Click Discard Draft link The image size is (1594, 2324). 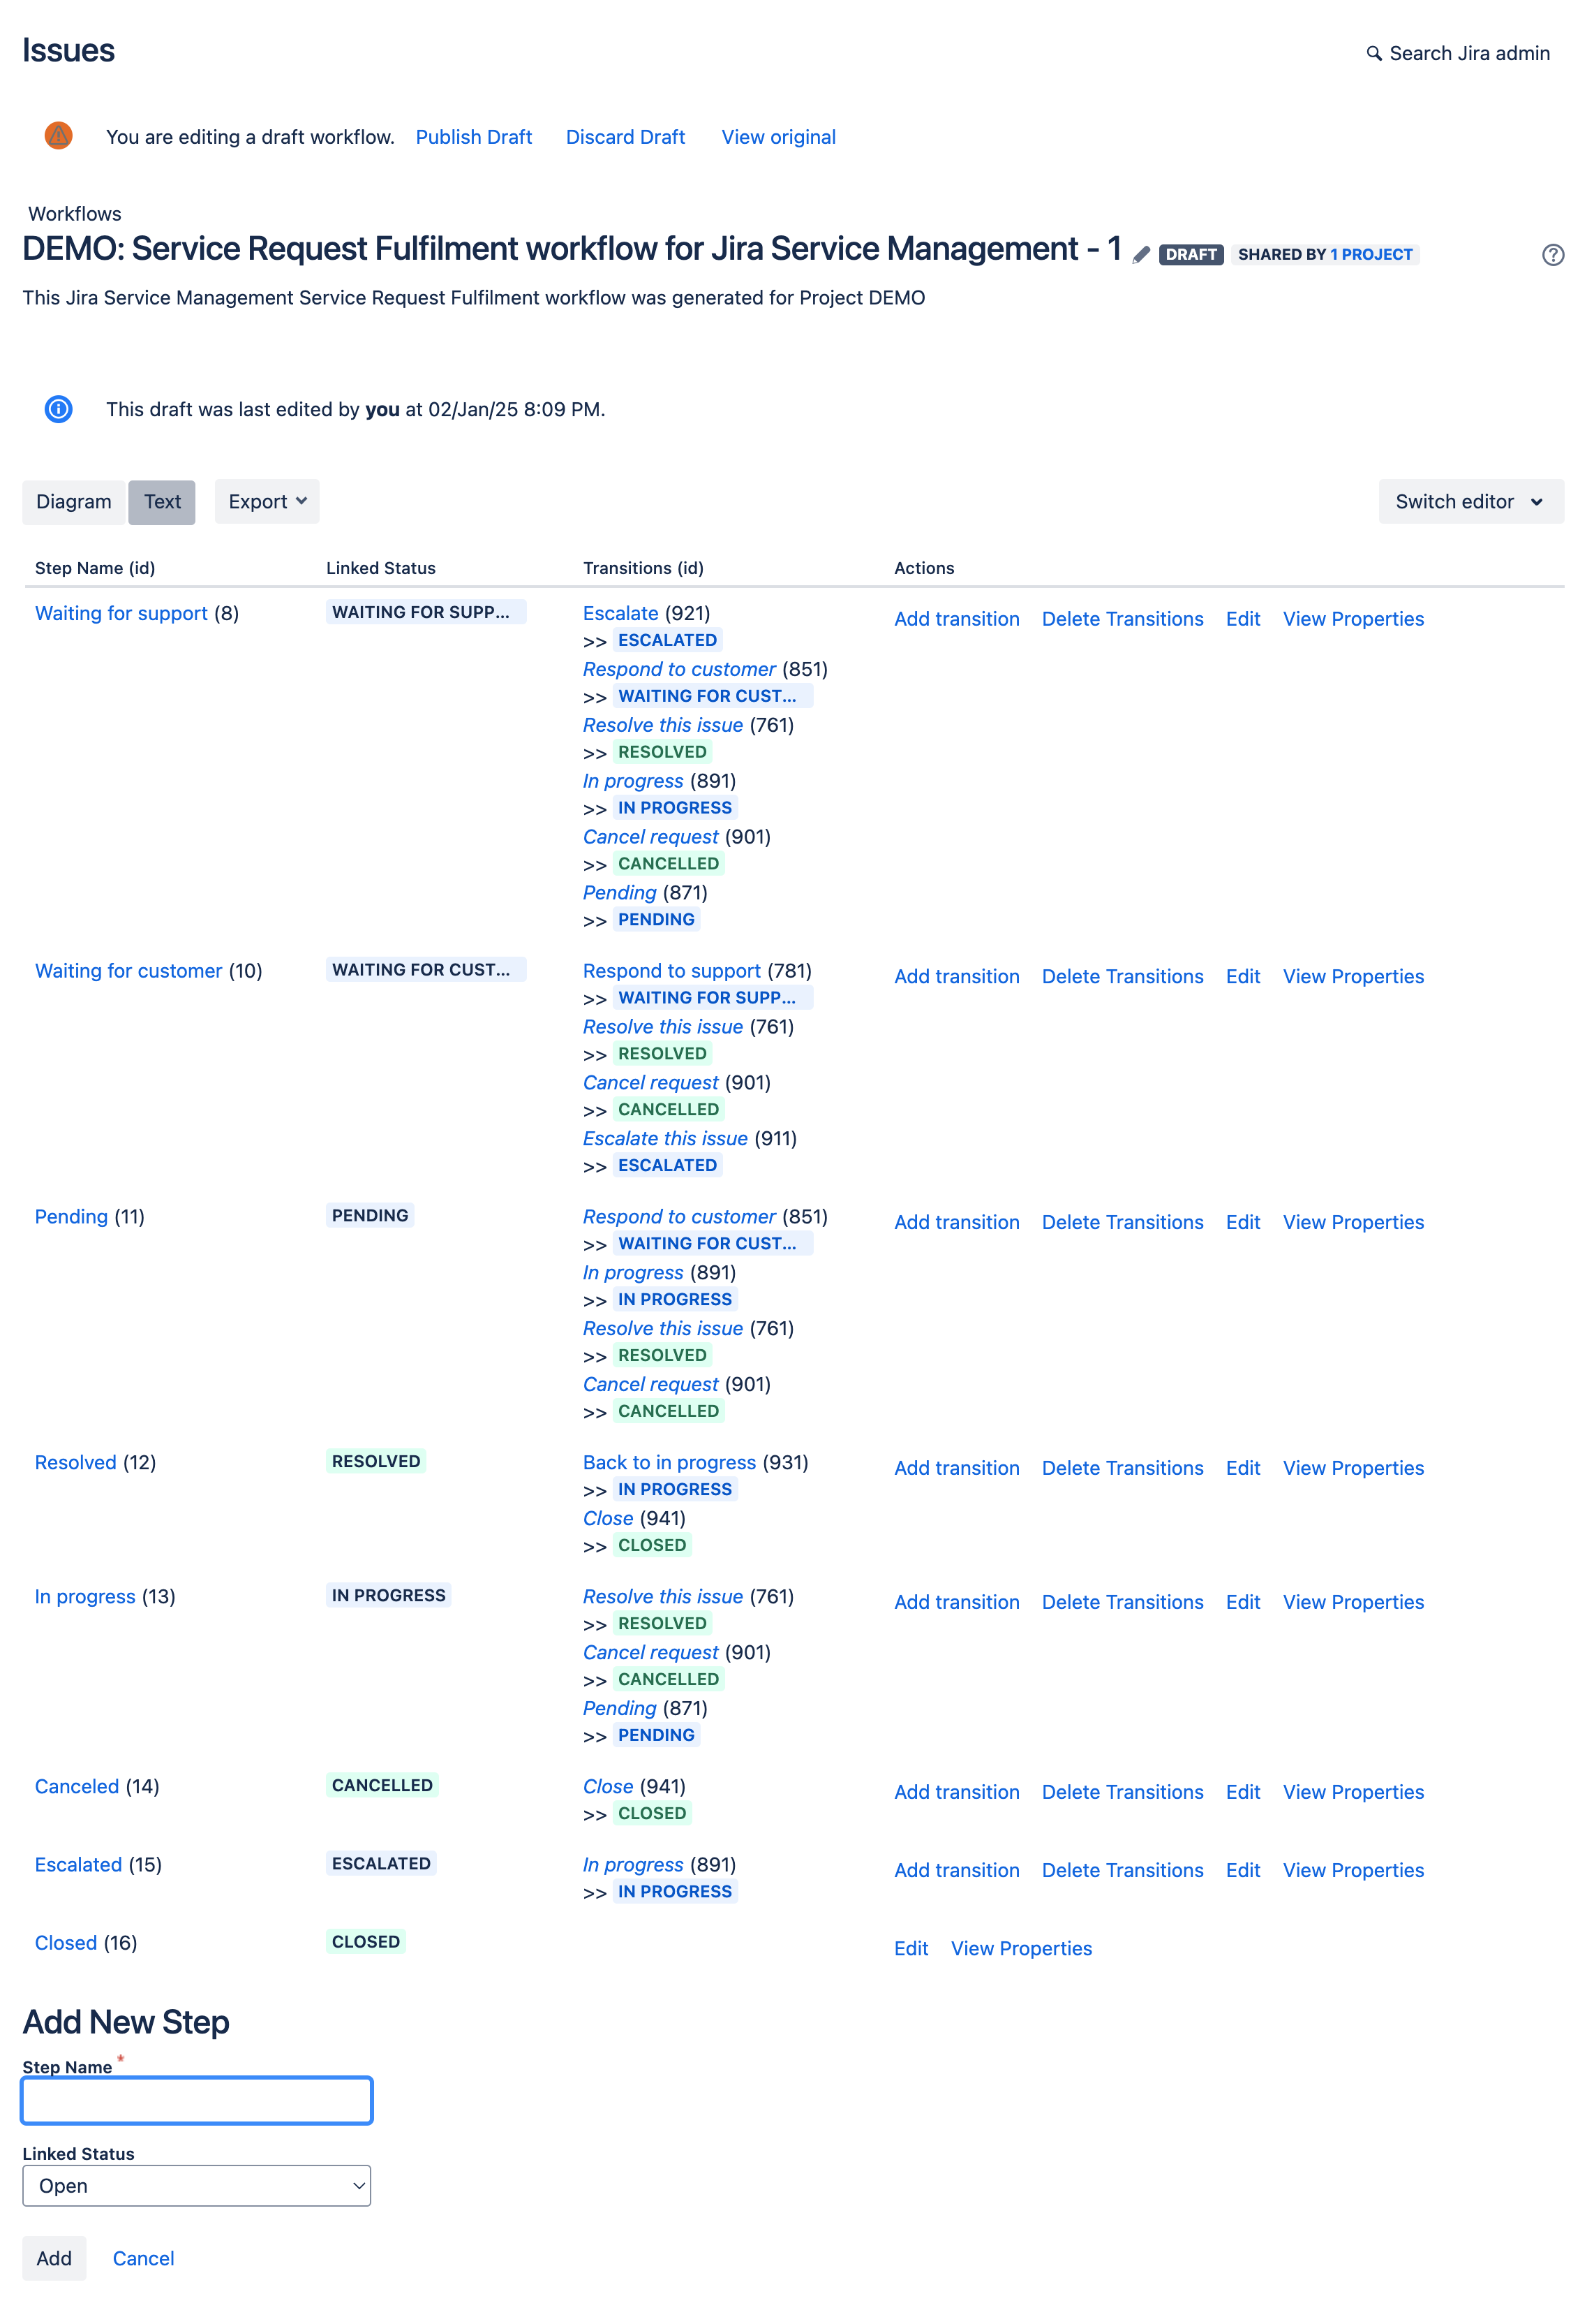[x=625, y=137]
